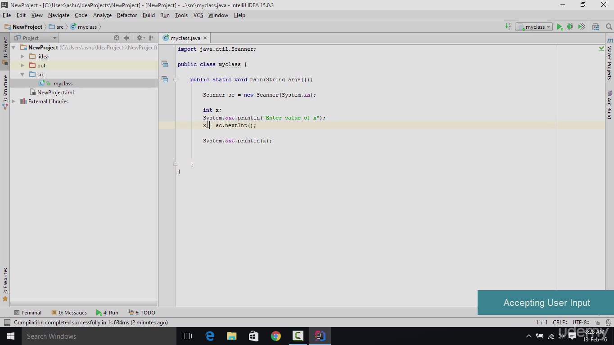Open the Windows Store taskbar icon
This screenshot has height=345, width=614.
point(254,336)
